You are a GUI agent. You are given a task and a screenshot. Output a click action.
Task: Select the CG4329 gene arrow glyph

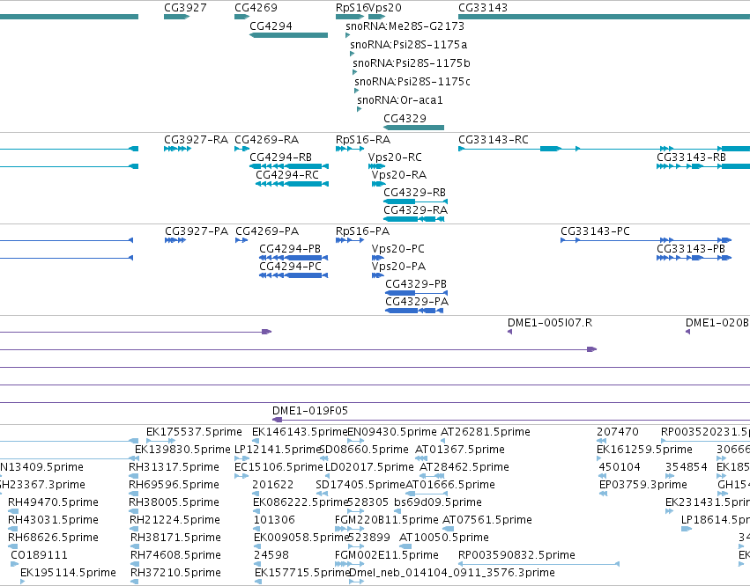pos(413,128)
